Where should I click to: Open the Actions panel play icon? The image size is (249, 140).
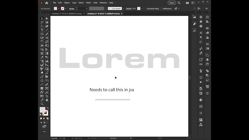click(201, 82)
